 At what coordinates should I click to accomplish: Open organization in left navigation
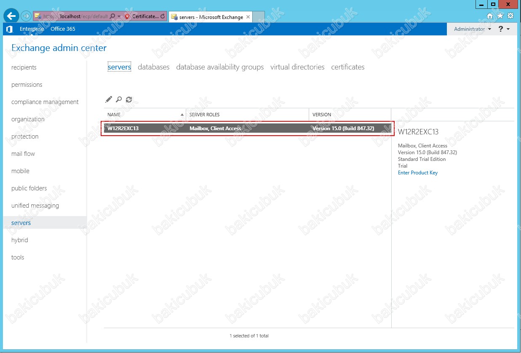point(28,119)
